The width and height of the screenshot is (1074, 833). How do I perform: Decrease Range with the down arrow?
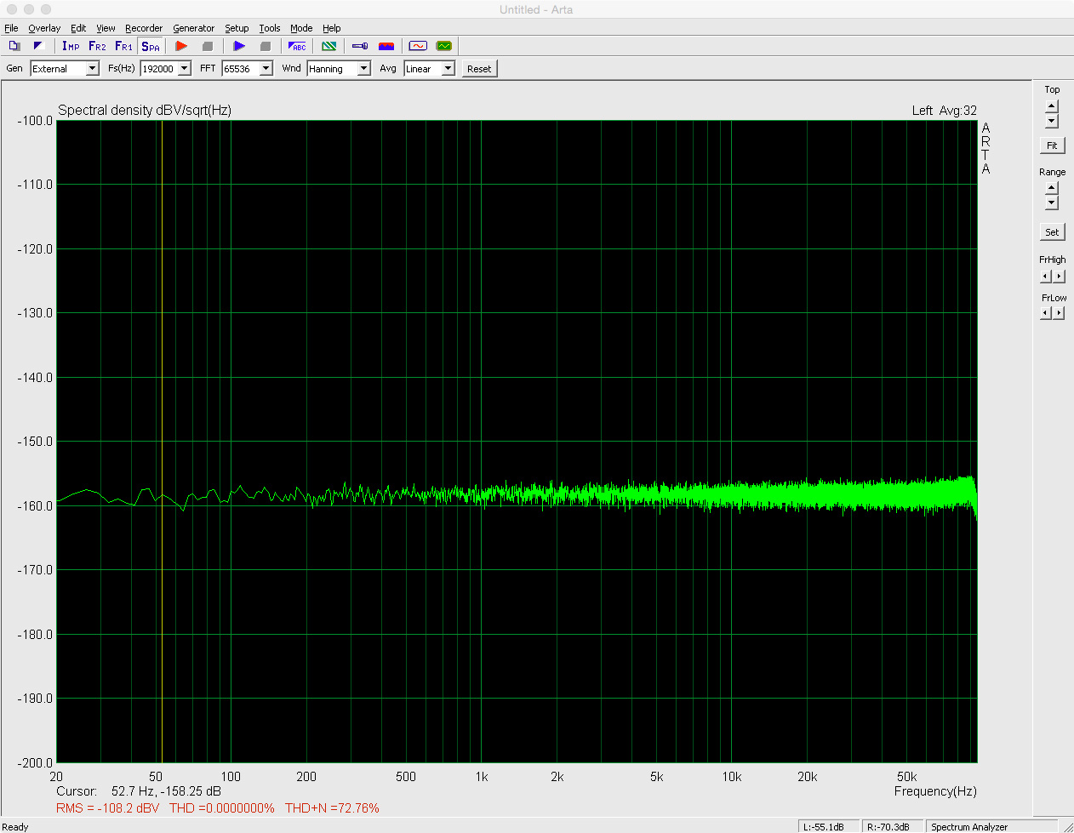1052,203
